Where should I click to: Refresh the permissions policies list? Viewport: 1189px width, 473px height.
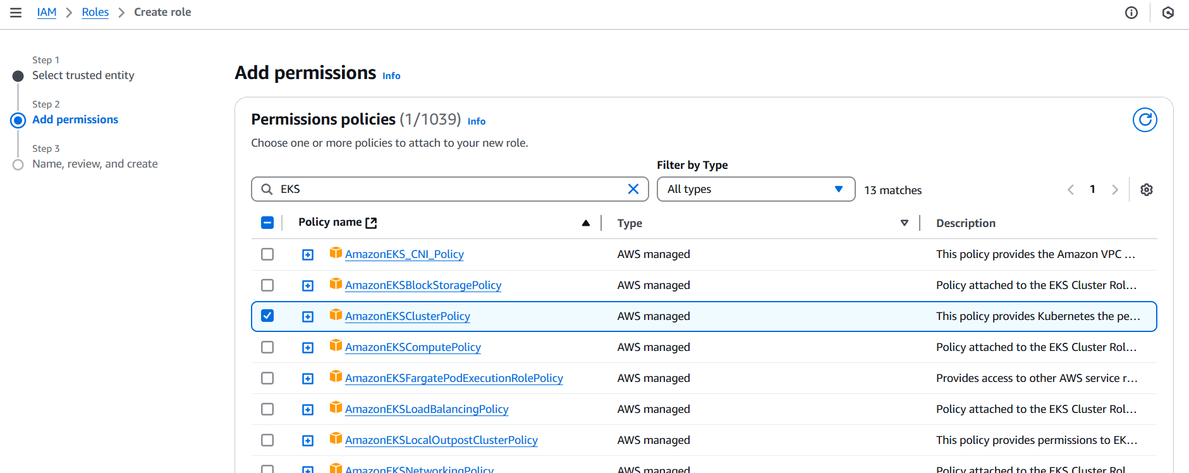[x=1145, y=120]
